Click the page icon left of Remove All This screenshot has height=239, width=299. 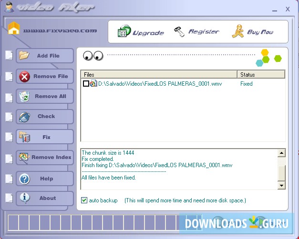(9, 98)
